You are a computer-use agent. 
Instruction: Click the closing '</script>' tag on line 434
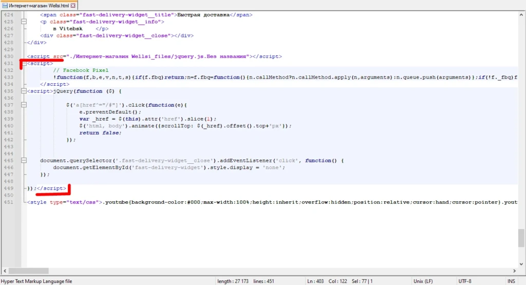(54, 84)
